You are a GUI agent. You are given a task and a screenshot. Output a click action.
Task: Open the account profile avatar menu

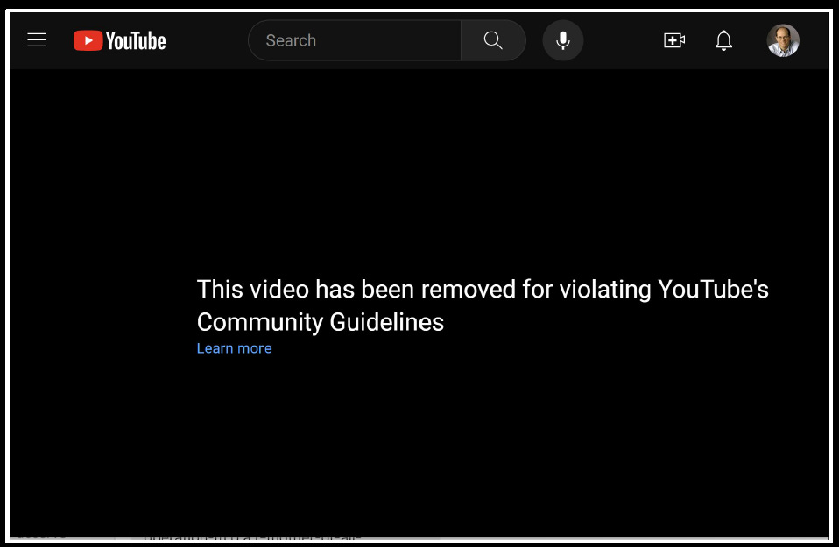[783, 40]
